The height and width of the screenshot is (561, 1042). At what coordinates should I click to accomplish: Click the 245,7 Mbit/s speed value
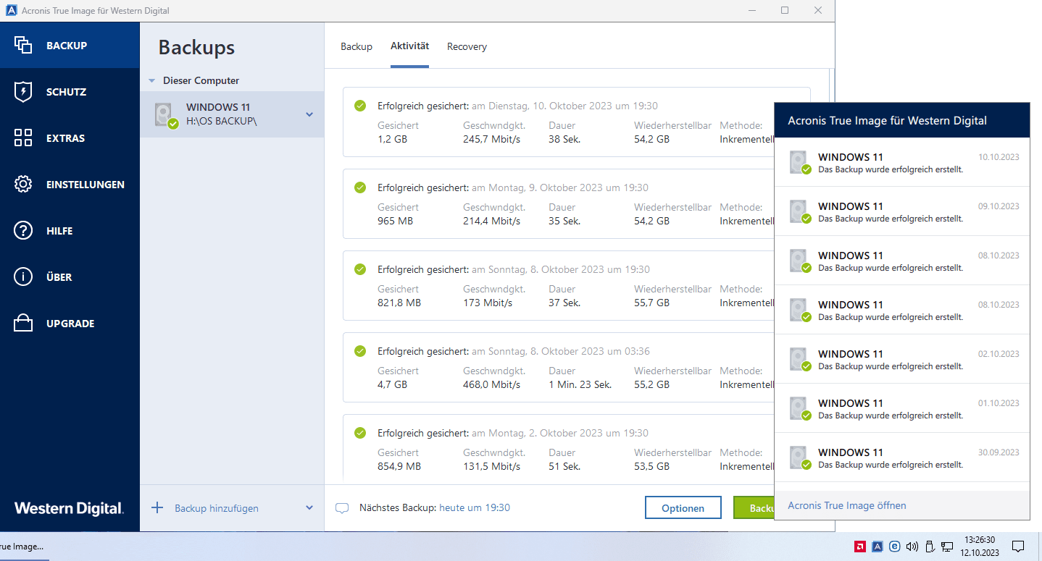(x=492, y=139)
